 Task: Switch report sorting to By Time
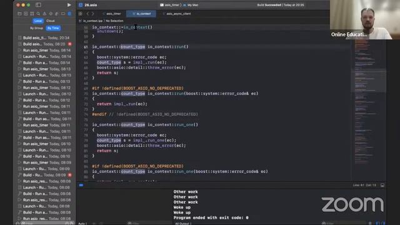pos(53,28)
